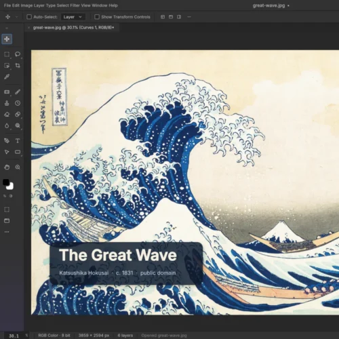339x339 pixels.
Task: Select the Rectangle shape tool
Action: point(18,152)
